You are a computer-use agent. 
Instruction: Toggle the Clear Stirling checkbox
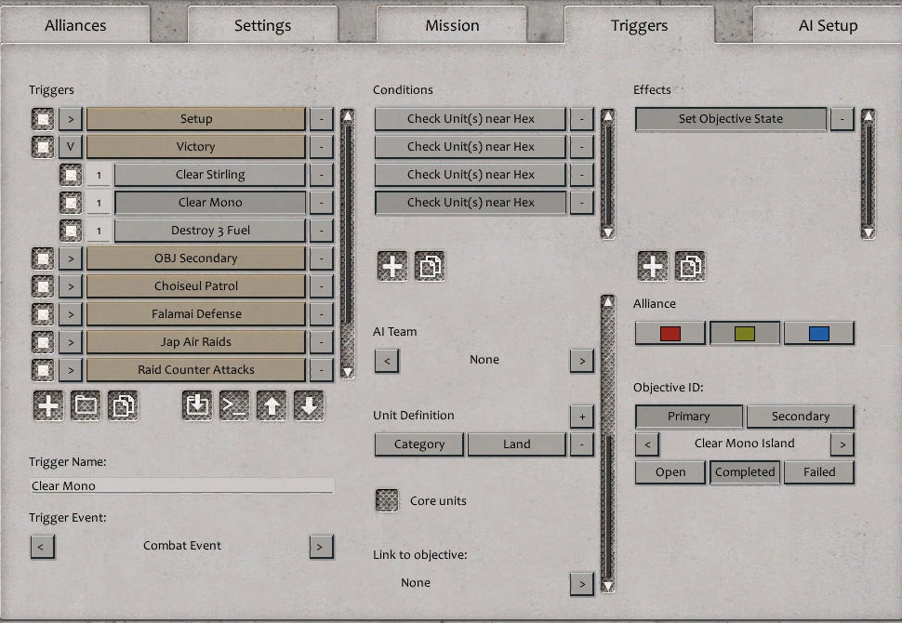point(71,175)
